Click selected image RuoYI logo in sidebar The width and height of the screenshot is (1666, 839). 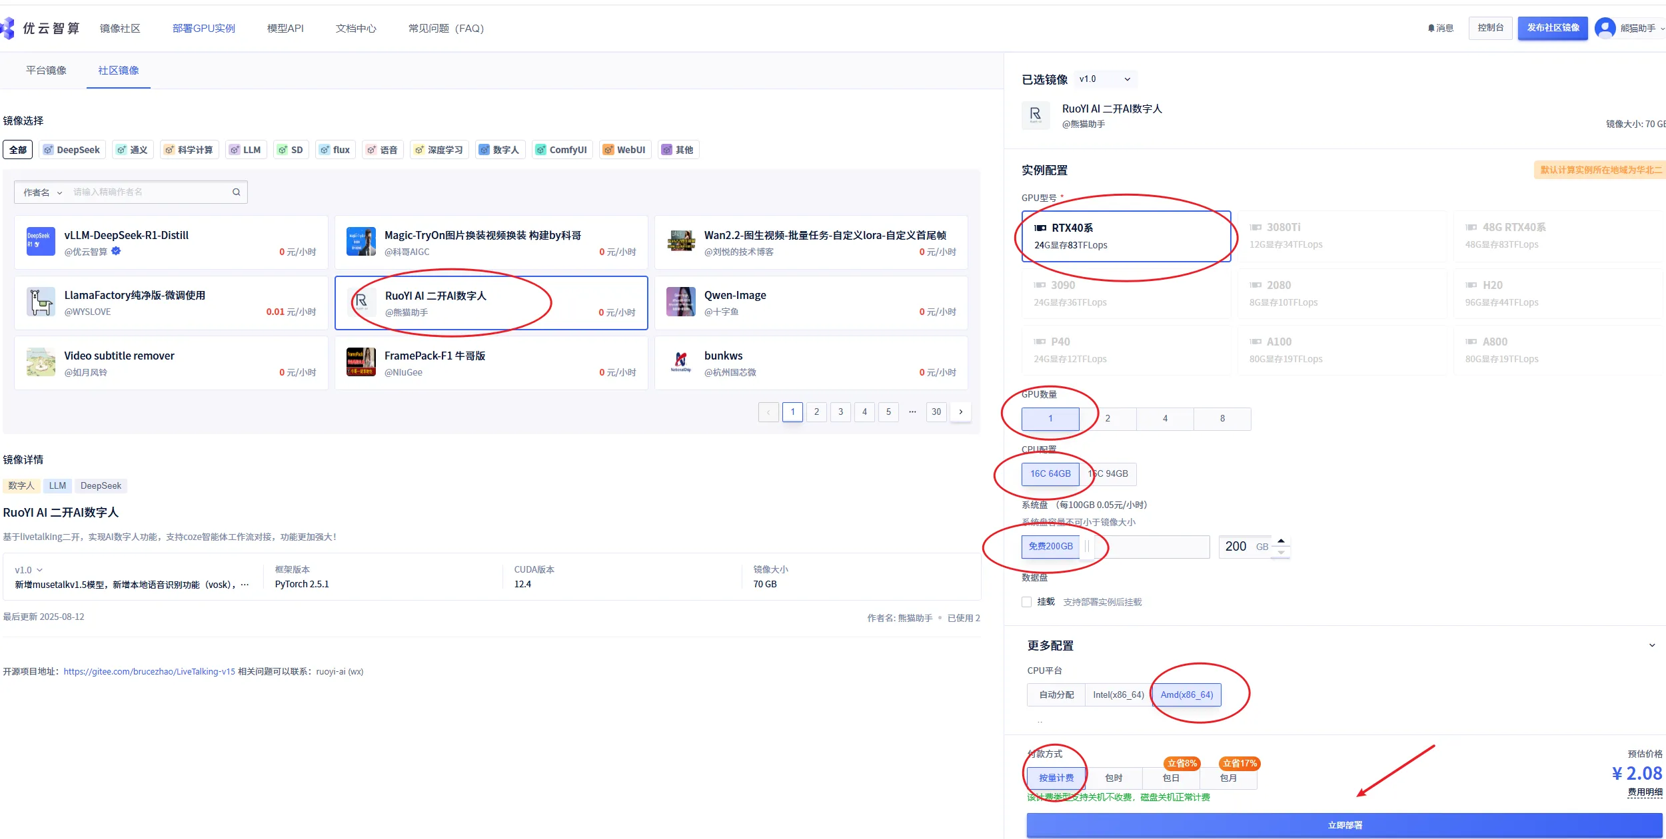point(1036,115)
